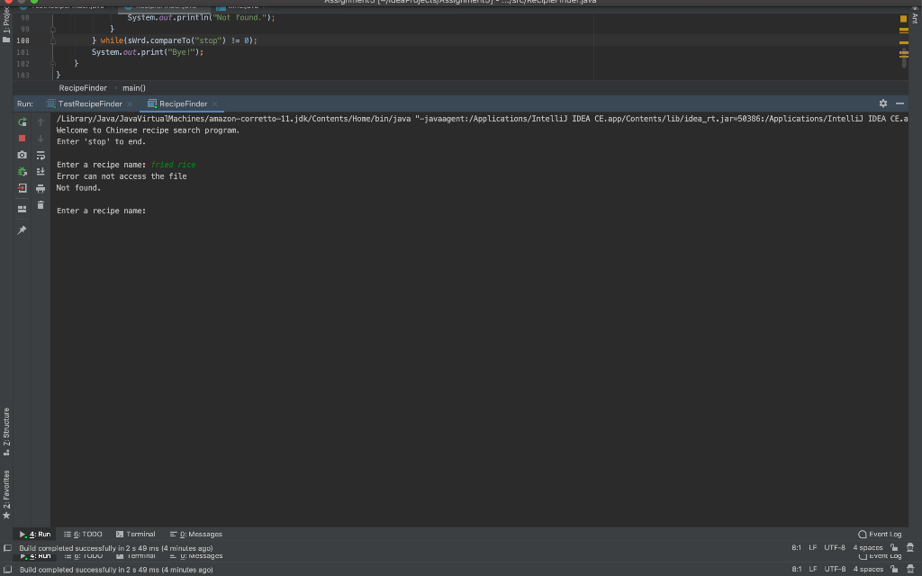Switch to the TestRecipeFinder run tab
Image resolution: width=922 pixels, height=576 pixels.
pos(90,104)
